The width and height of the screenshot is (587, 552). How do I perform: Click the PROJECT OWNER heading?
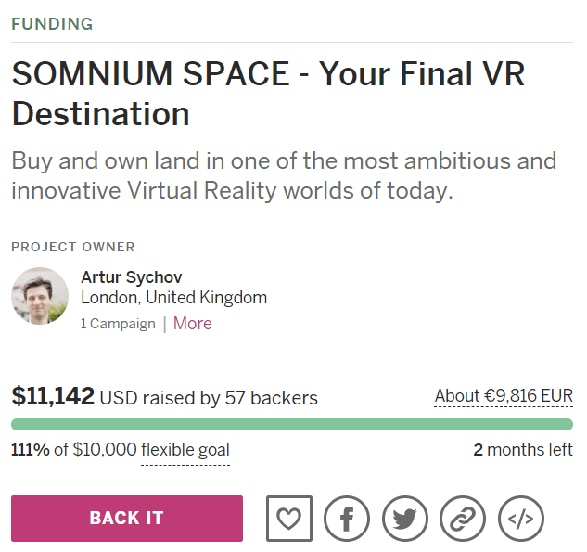point(73,247)
